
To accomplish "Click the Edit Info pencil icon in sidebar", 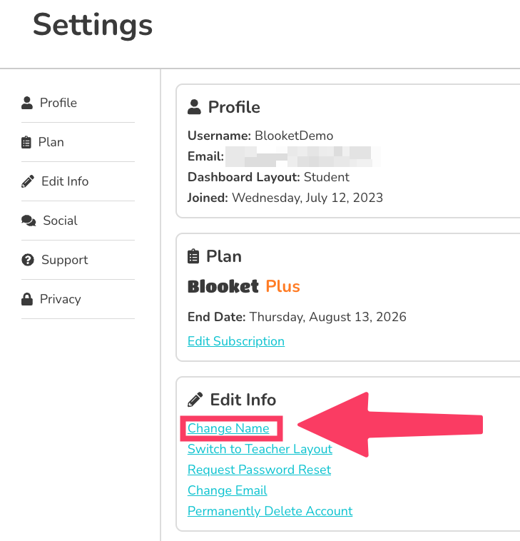I will (28, 181).
